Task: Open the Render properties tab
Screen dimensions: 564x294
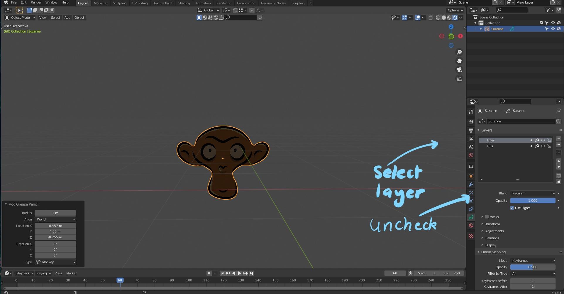Action: (x=471, y=122)
